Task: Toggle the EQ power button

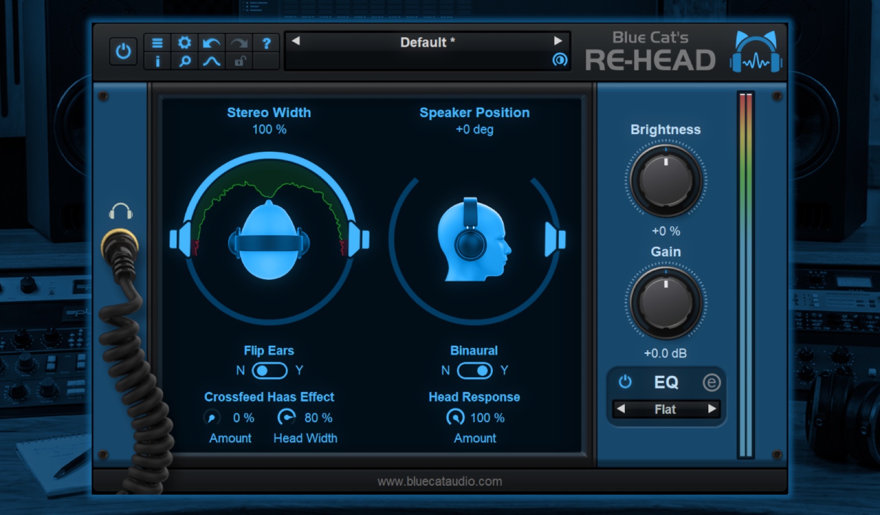Action: click(625, 381)
